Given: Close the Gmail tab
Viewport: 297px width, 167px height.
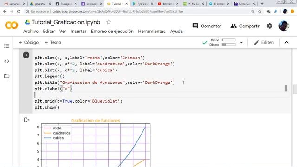Looking at the screenshot, I should coord(24,4).
